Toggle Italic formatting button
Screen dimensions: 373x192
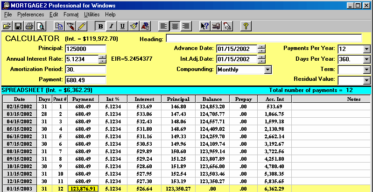pos(111,26)
